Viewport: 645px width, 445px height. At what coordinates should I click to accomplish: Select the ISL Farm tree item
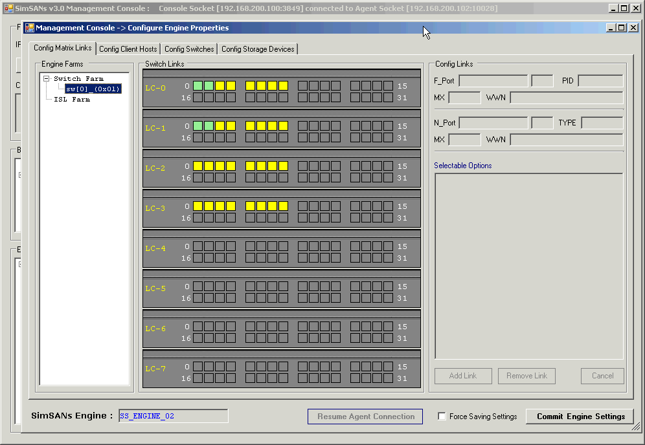[x=72, y=100]
